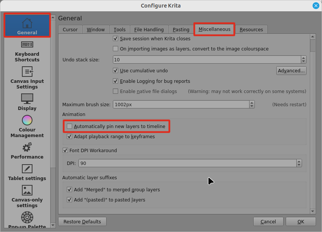Open Colour Management settings
The width and height of the screenshot is (322, 232).
[27, 127]
